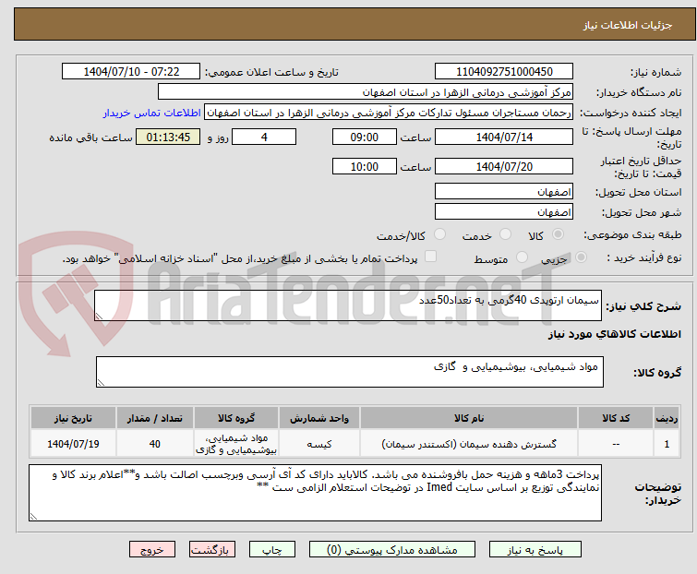The height and width of the screenshot is (574, 697).
Task: Select the 'متوسط' purchase type radio
Action: 522,257
